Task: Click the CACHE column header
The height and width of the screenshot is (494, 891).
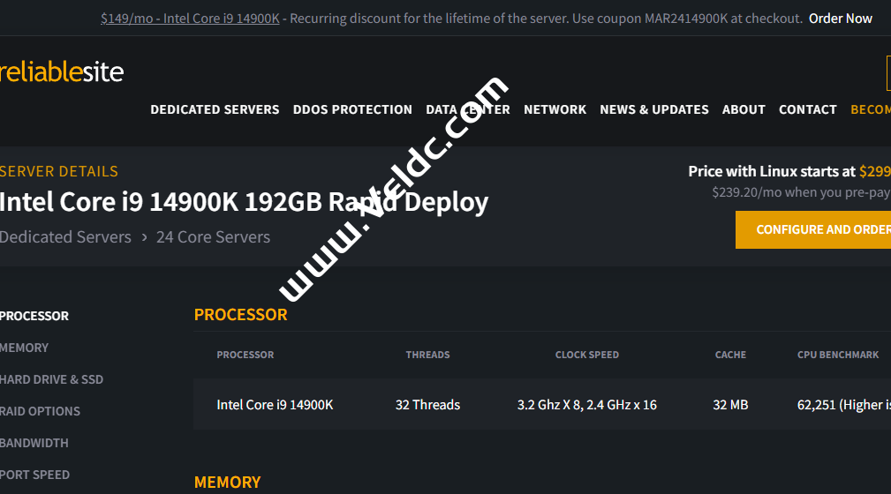Action: (730, 355)
